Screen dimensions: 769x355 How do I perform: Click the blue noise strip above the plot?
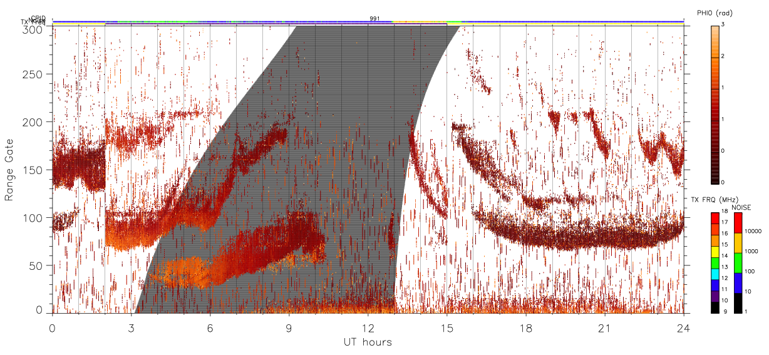click(368, 21)
